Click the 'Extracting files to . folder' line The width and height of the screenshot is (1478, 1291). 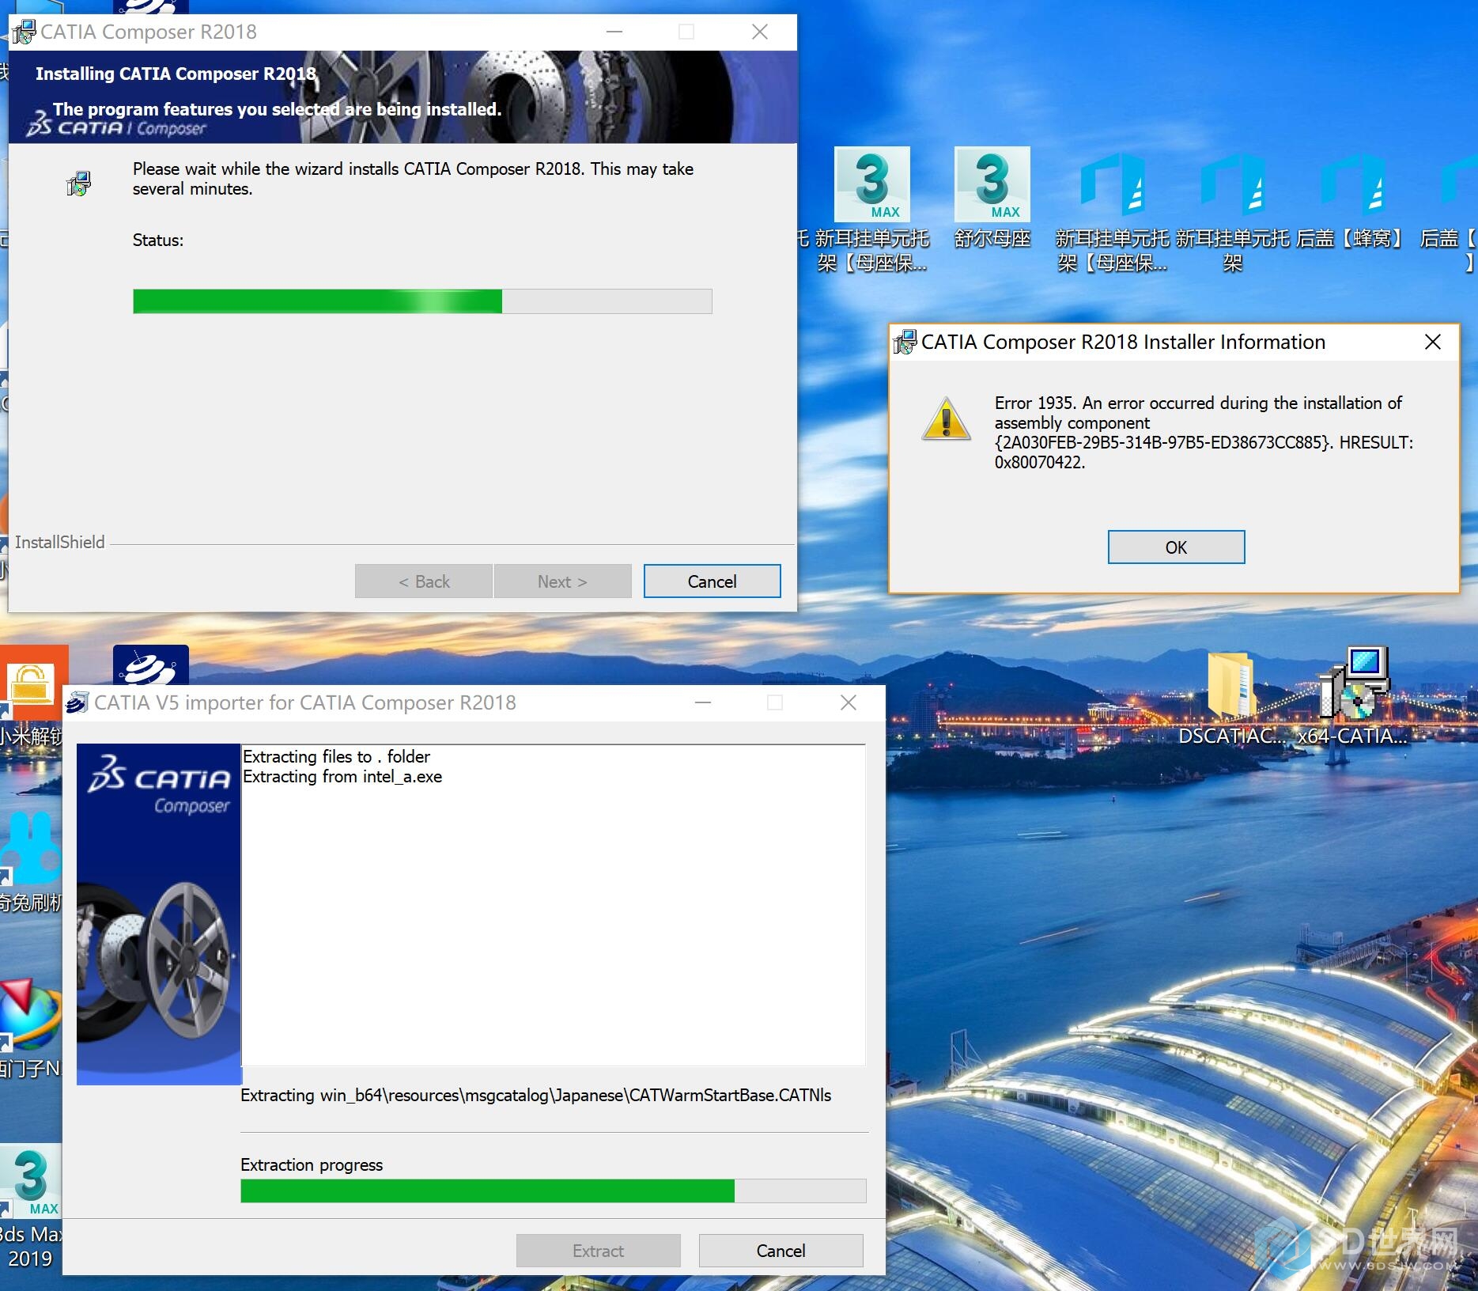[336, 756]
